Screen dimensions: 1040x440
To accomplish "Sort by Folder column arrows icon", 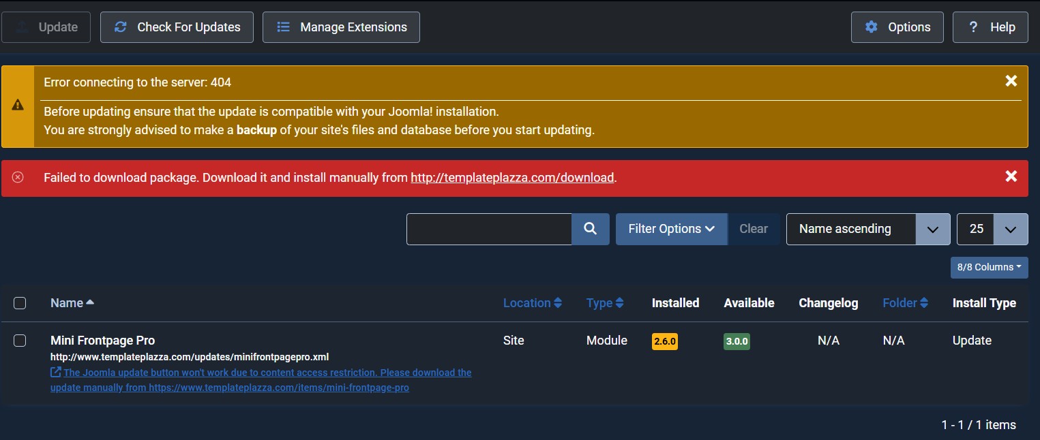I will click(x=923, y=303).
